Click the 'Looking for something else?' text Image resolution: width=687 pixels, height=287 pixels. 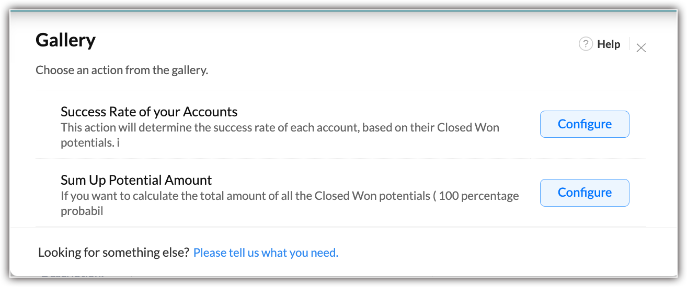[x=113, y=253]
